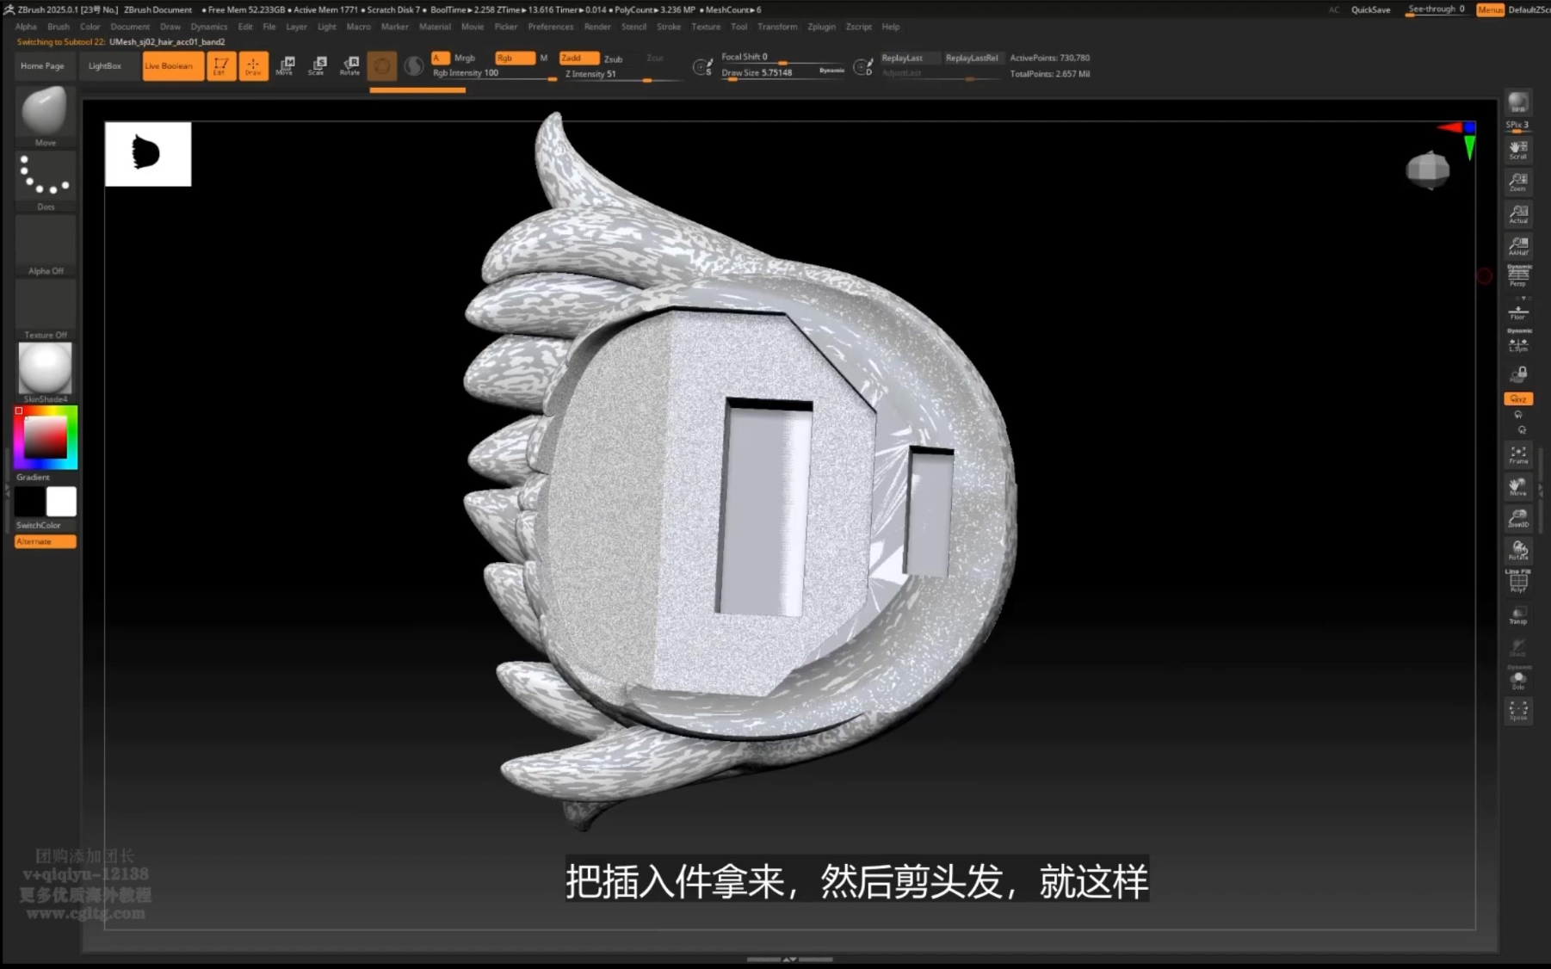The width and height of the screenshot is (1551, 969).
Task: Click the hair silhouette reference thumbnail
Action: [x=148, y=154]
